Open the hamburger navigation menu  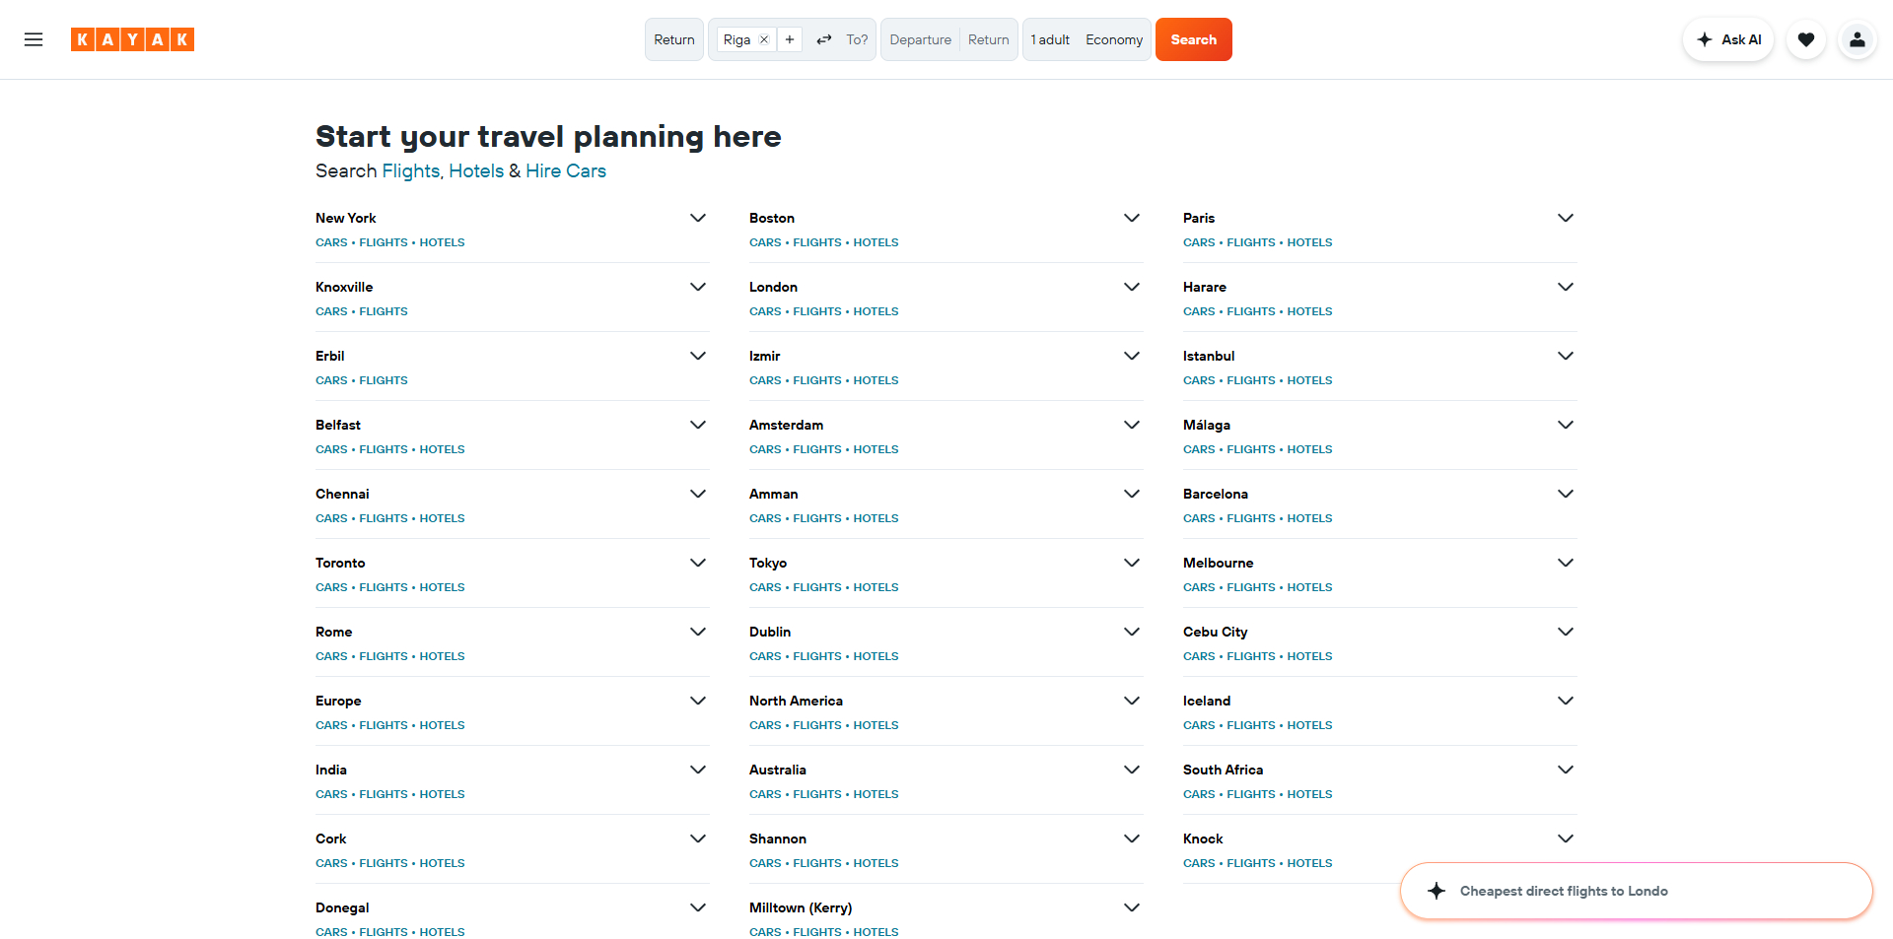point(34,39)
